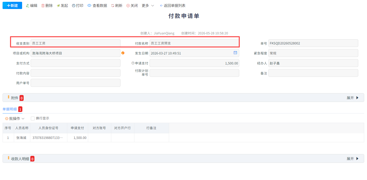
Task: Click the 收支类别 field
Action: 76,43
